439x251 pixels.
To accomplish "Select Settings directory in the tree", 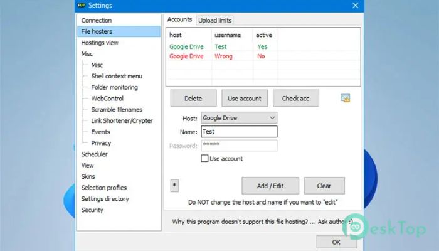I will point(105,199).
